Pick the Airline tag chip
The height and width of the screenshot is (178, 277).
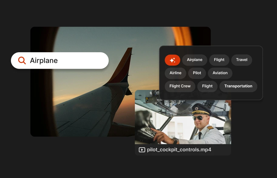pyautogui.click(x=176, y=73)
